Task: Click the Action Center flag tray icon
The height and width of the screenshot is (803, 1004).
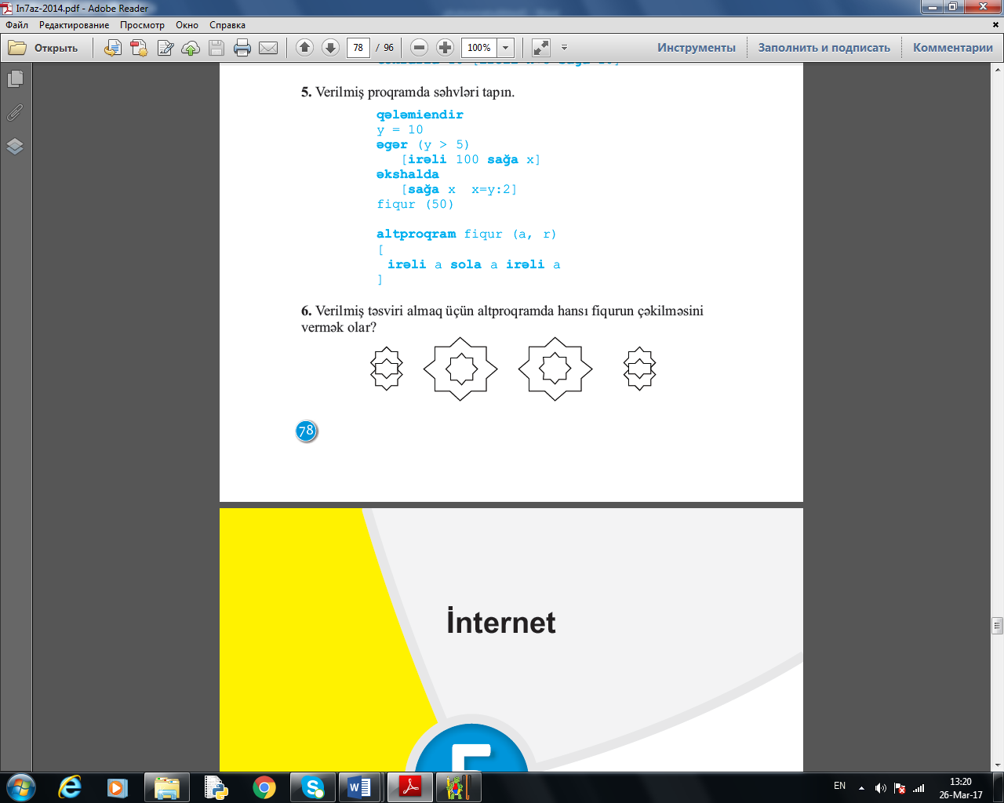Action: click(900, 788)
